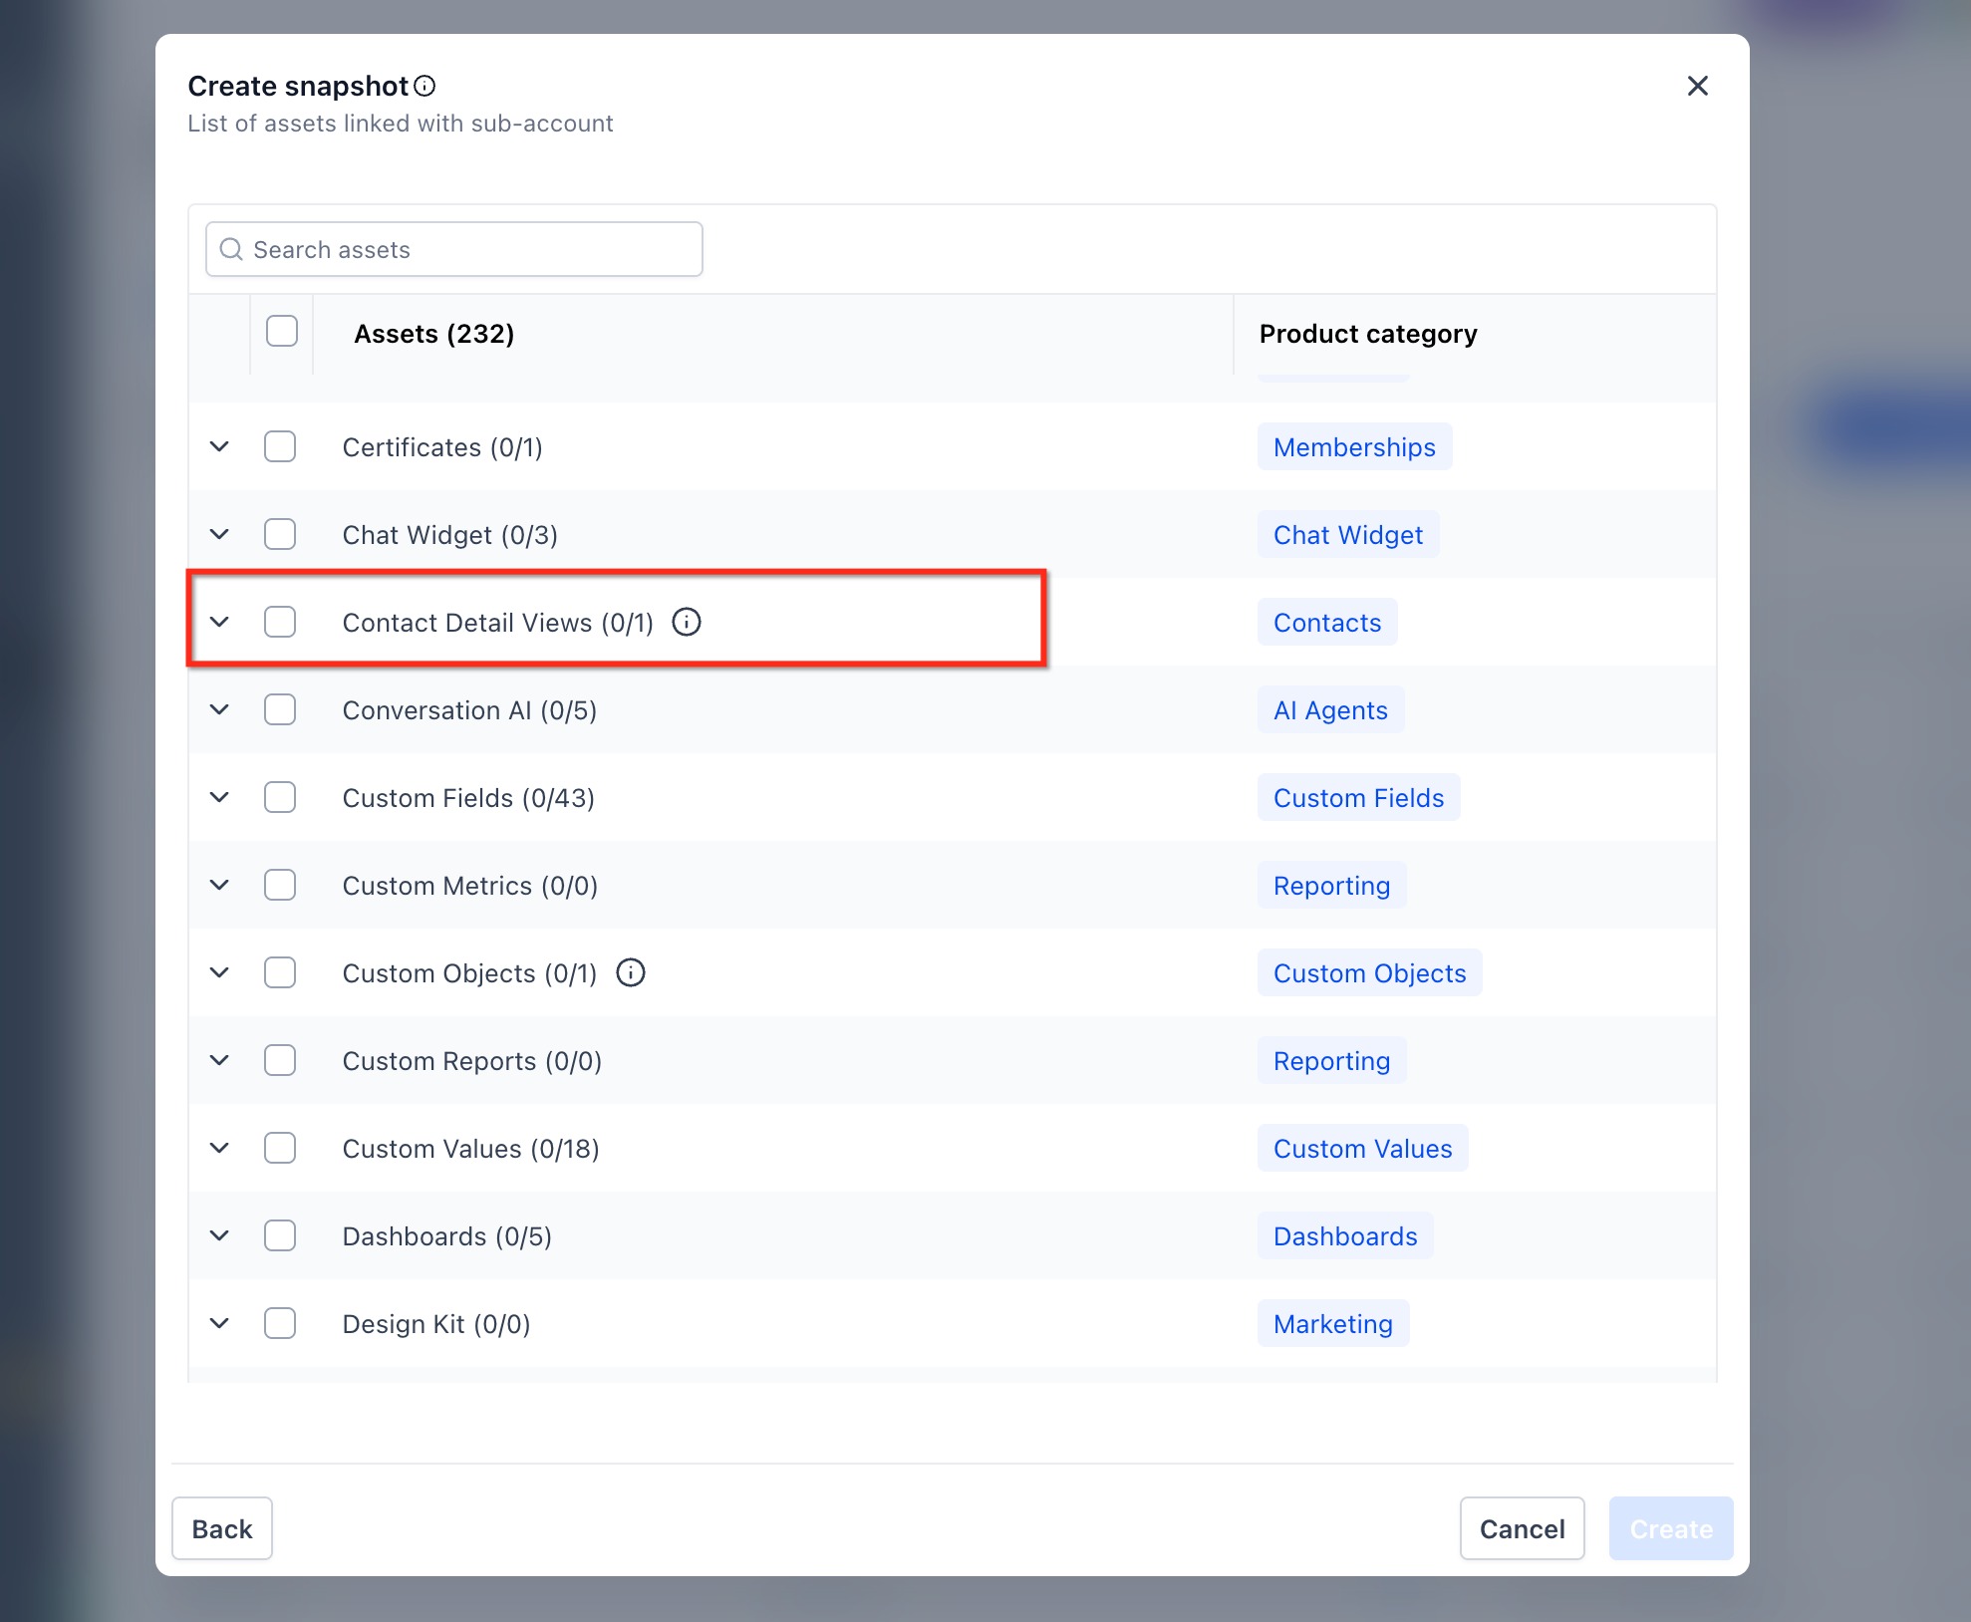This screenshot has height=1622, width=1971.
Task: Click the Reporting tag in Custom Metrics row
Action: [x=1331, y=885]
